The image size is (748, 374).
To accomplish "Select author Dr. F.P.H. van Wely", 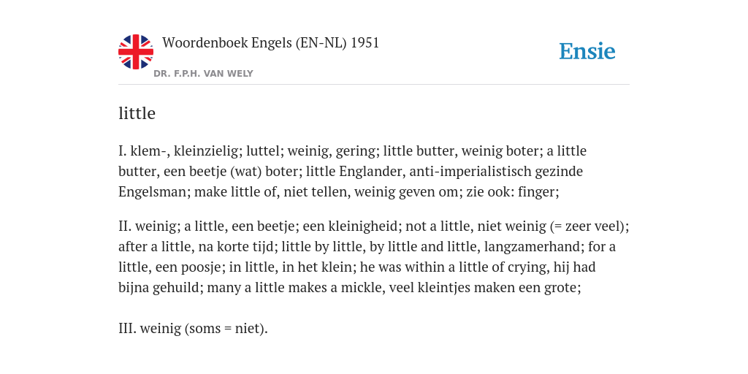I will coord(203,74).
